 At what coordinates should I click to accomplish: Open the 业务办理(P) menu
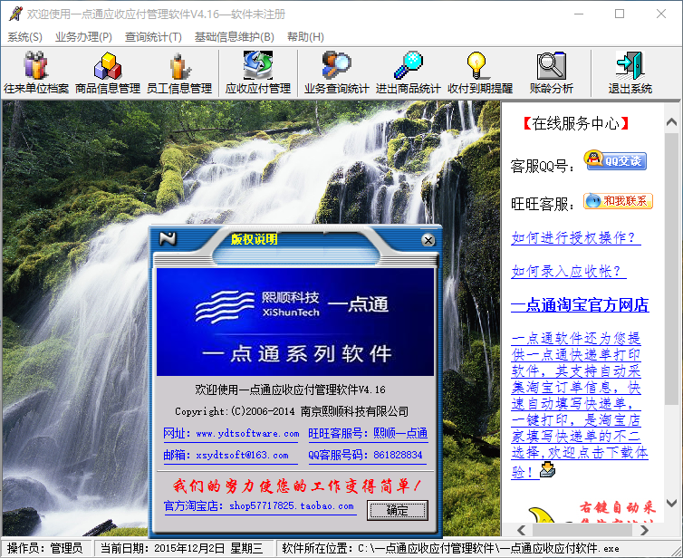tap(83, 37)
